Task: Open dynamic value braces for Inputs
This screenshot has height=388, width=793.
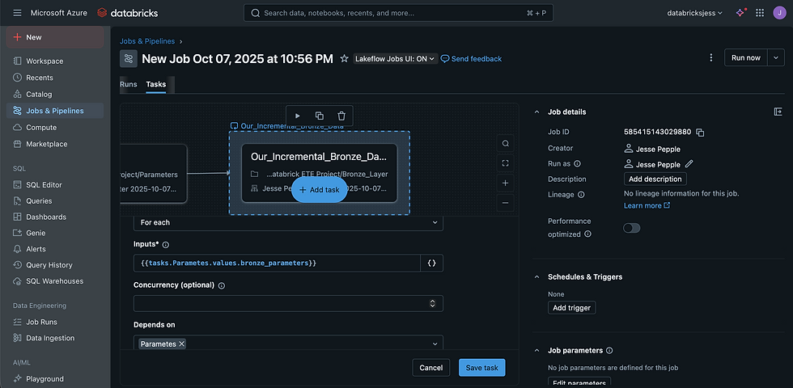Action: (432, 264)
